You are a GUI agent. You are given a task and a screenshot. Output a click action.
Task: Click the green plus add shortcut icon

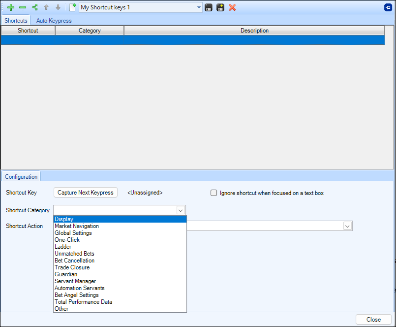pyautogui.click(x=11, y=7)
